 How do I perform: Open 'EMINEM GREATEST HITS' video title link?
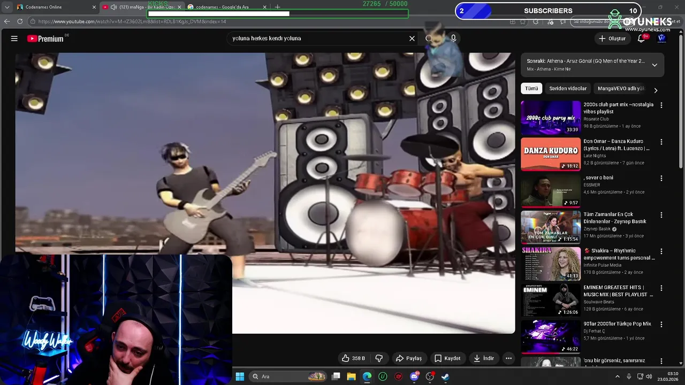[x=618, y=291]
